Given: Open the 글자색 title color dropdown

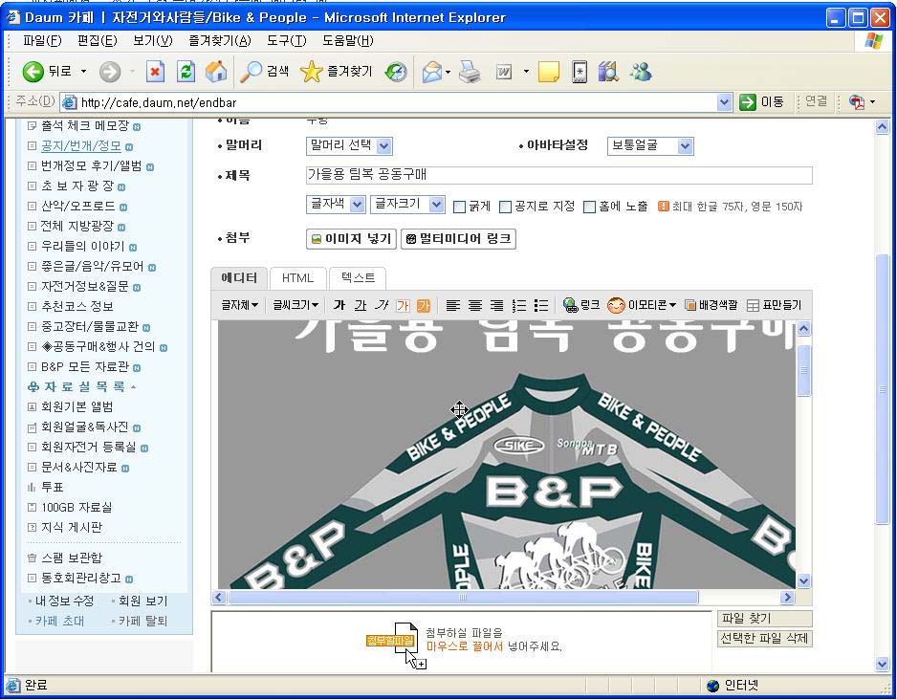Looking at the screenshot, I should coord(336,205).
